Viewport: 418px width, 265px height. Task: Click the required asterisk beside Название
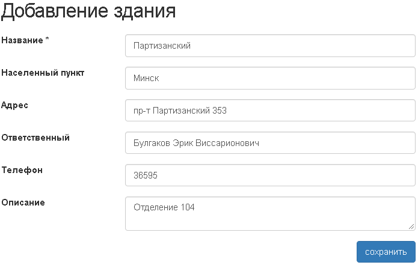[x=47, y=40]
